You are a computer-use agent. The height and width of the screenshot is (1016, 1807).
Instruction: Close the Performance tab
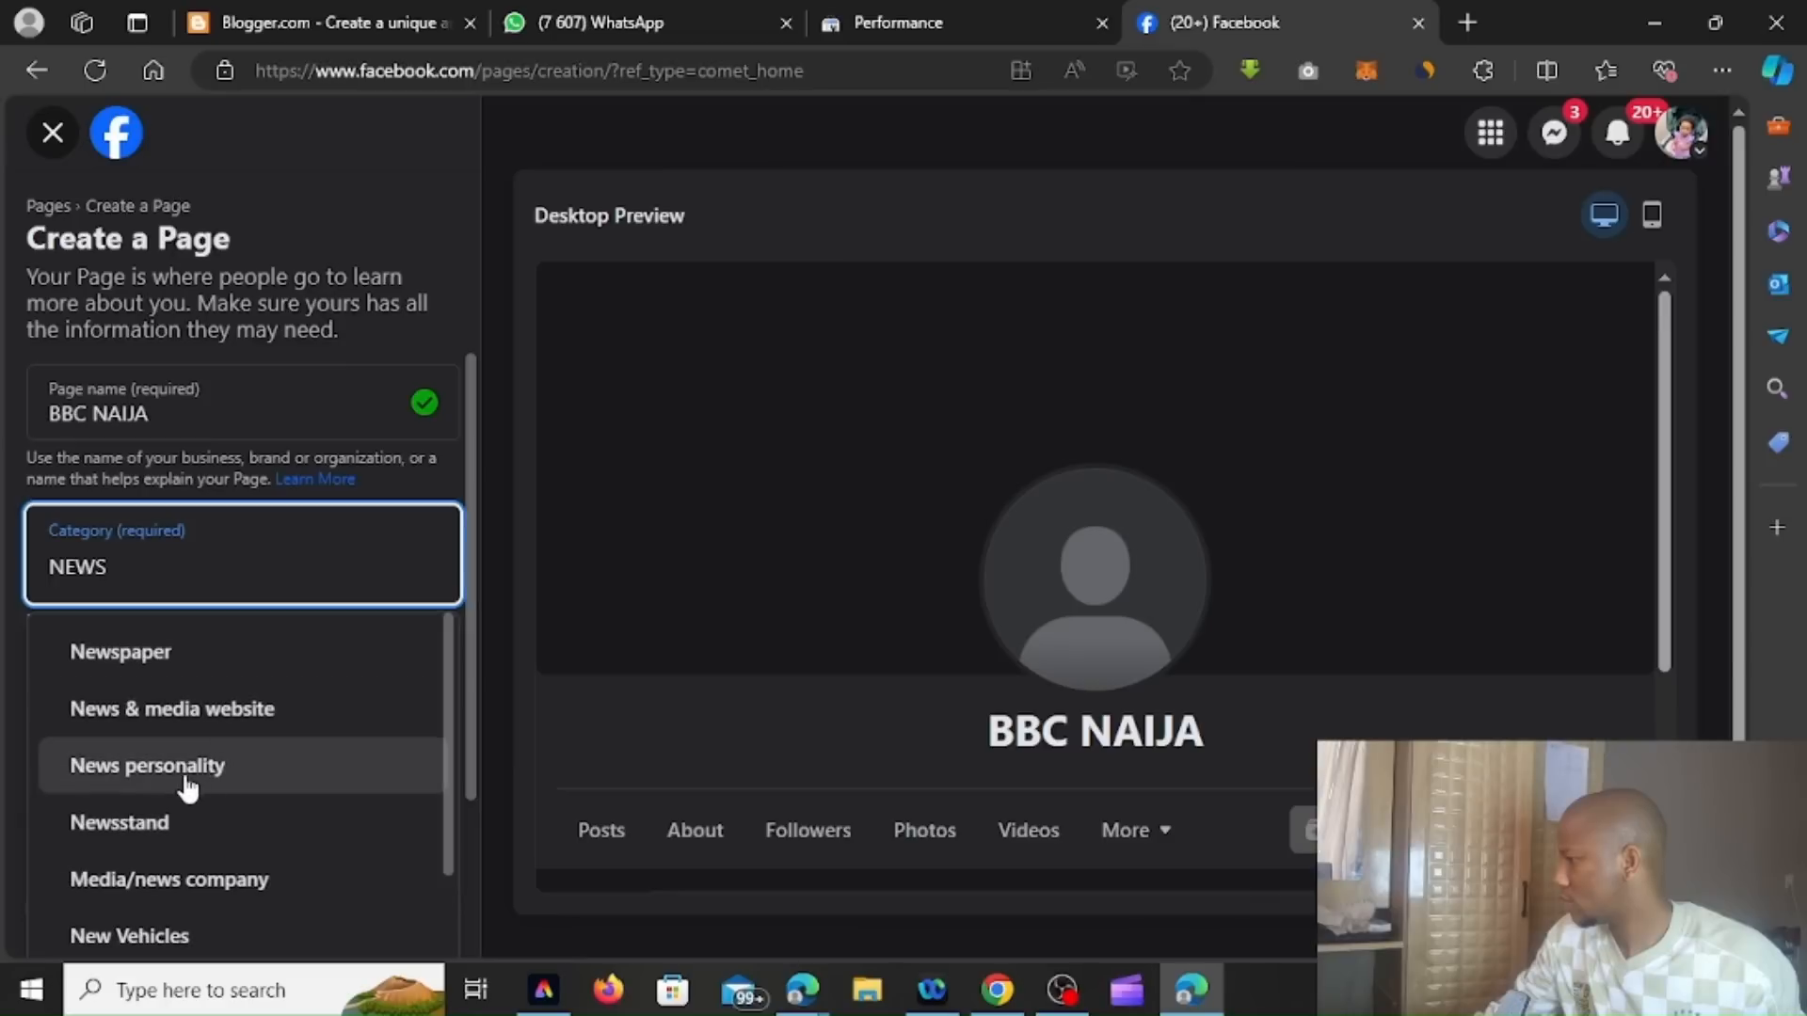coord(1102,24)
